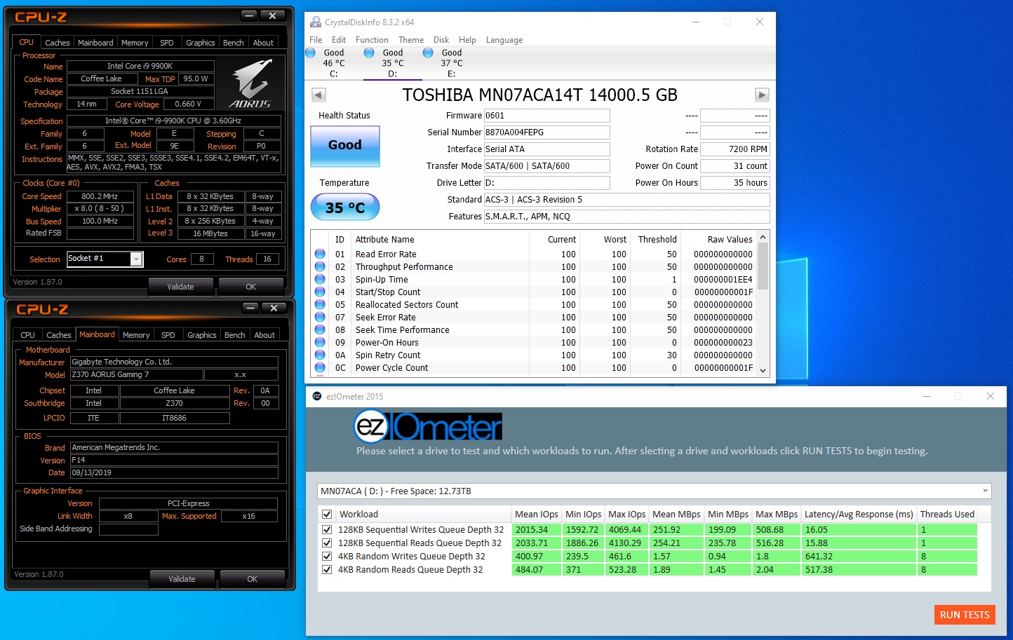Click the Read Error Rate status orb
The image size is (1013, 640).
[x=320, y=254]
